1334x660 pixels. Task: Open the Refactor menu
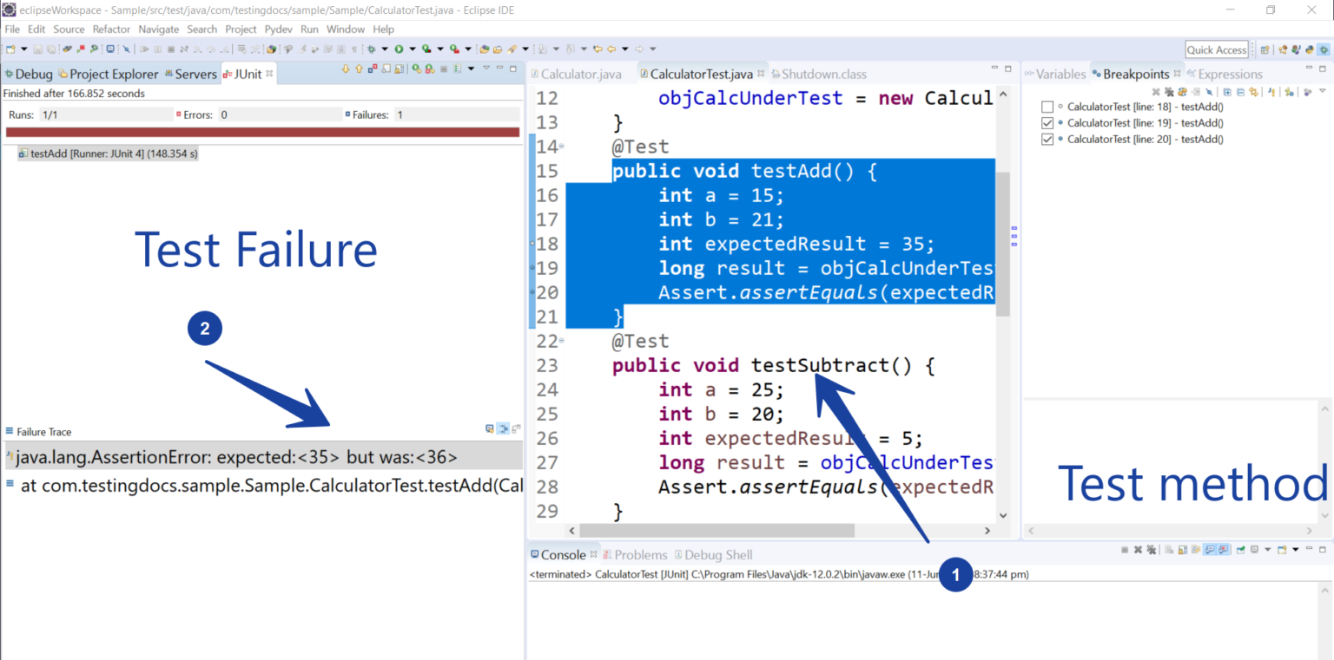(111, 29)
